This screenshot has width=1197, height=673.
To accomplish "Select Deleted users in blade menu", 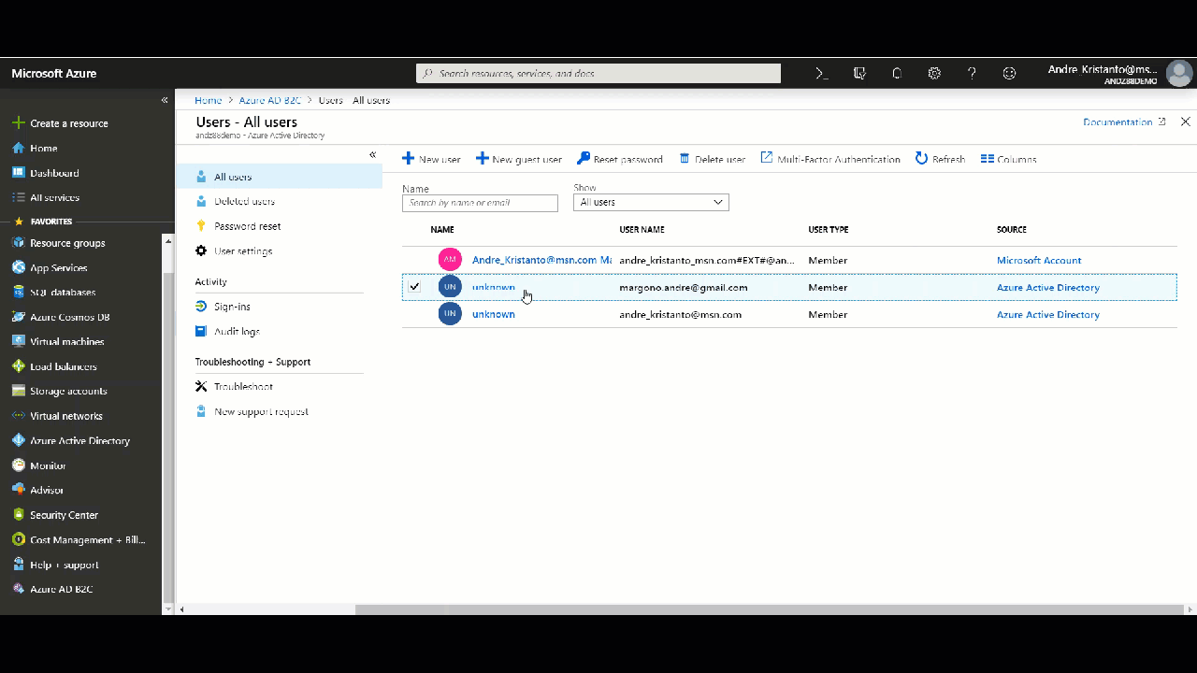I will coord(244,201).
